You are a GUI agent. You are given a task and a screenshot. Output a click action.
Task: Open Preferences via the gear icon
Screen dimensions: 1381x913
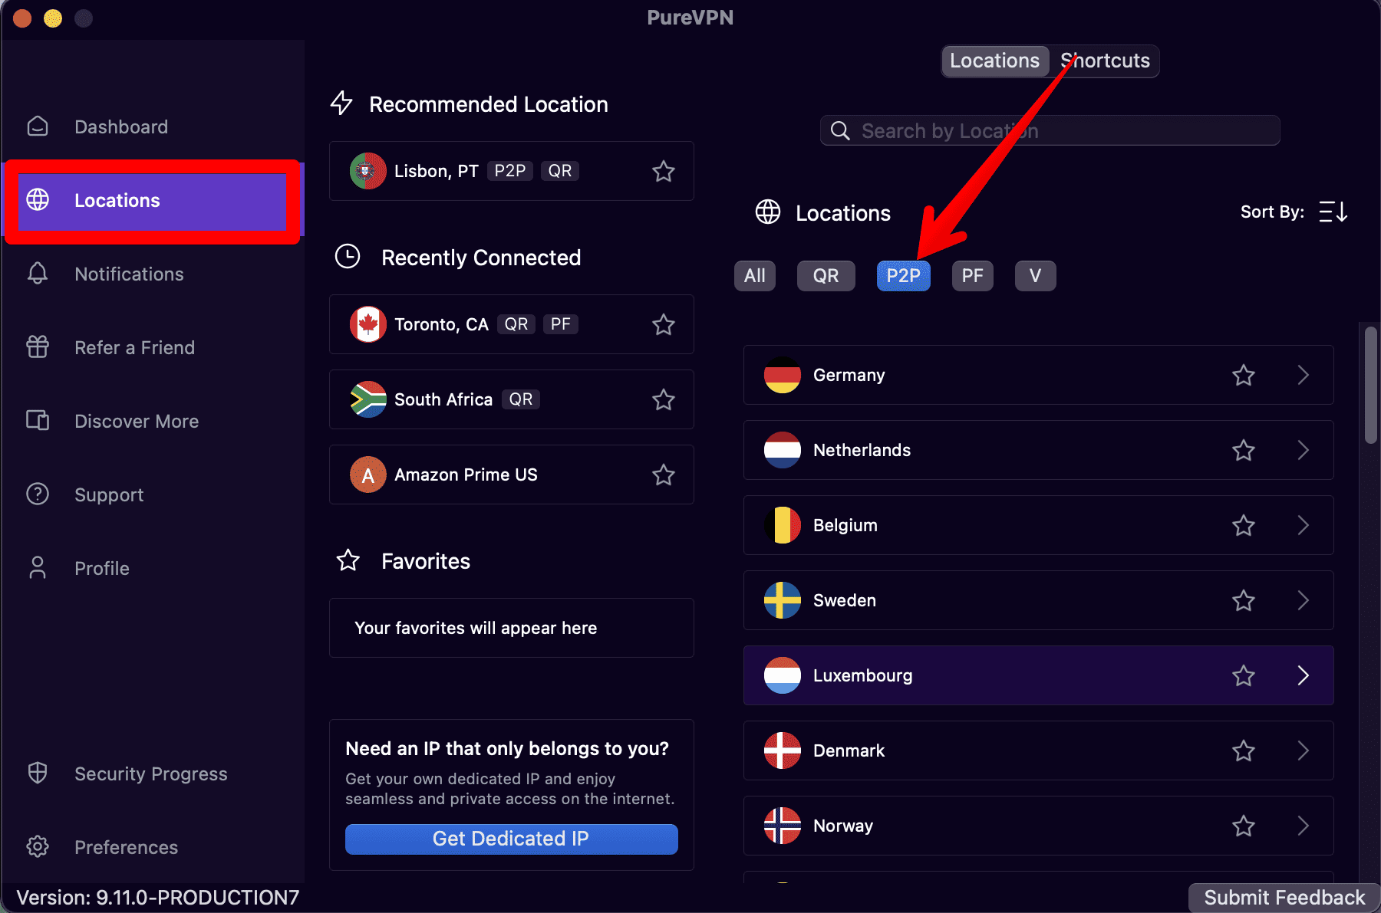click(x=36, y=846)
